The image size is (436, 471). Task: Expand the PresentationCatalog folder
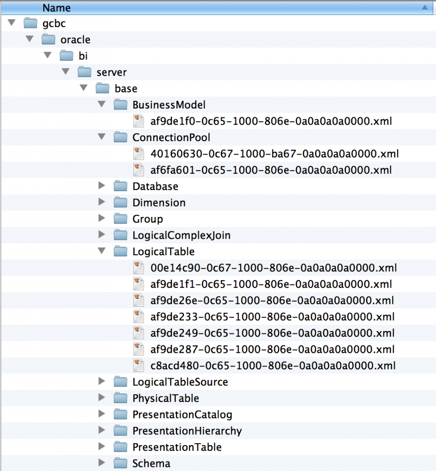[x=102, y=414]
